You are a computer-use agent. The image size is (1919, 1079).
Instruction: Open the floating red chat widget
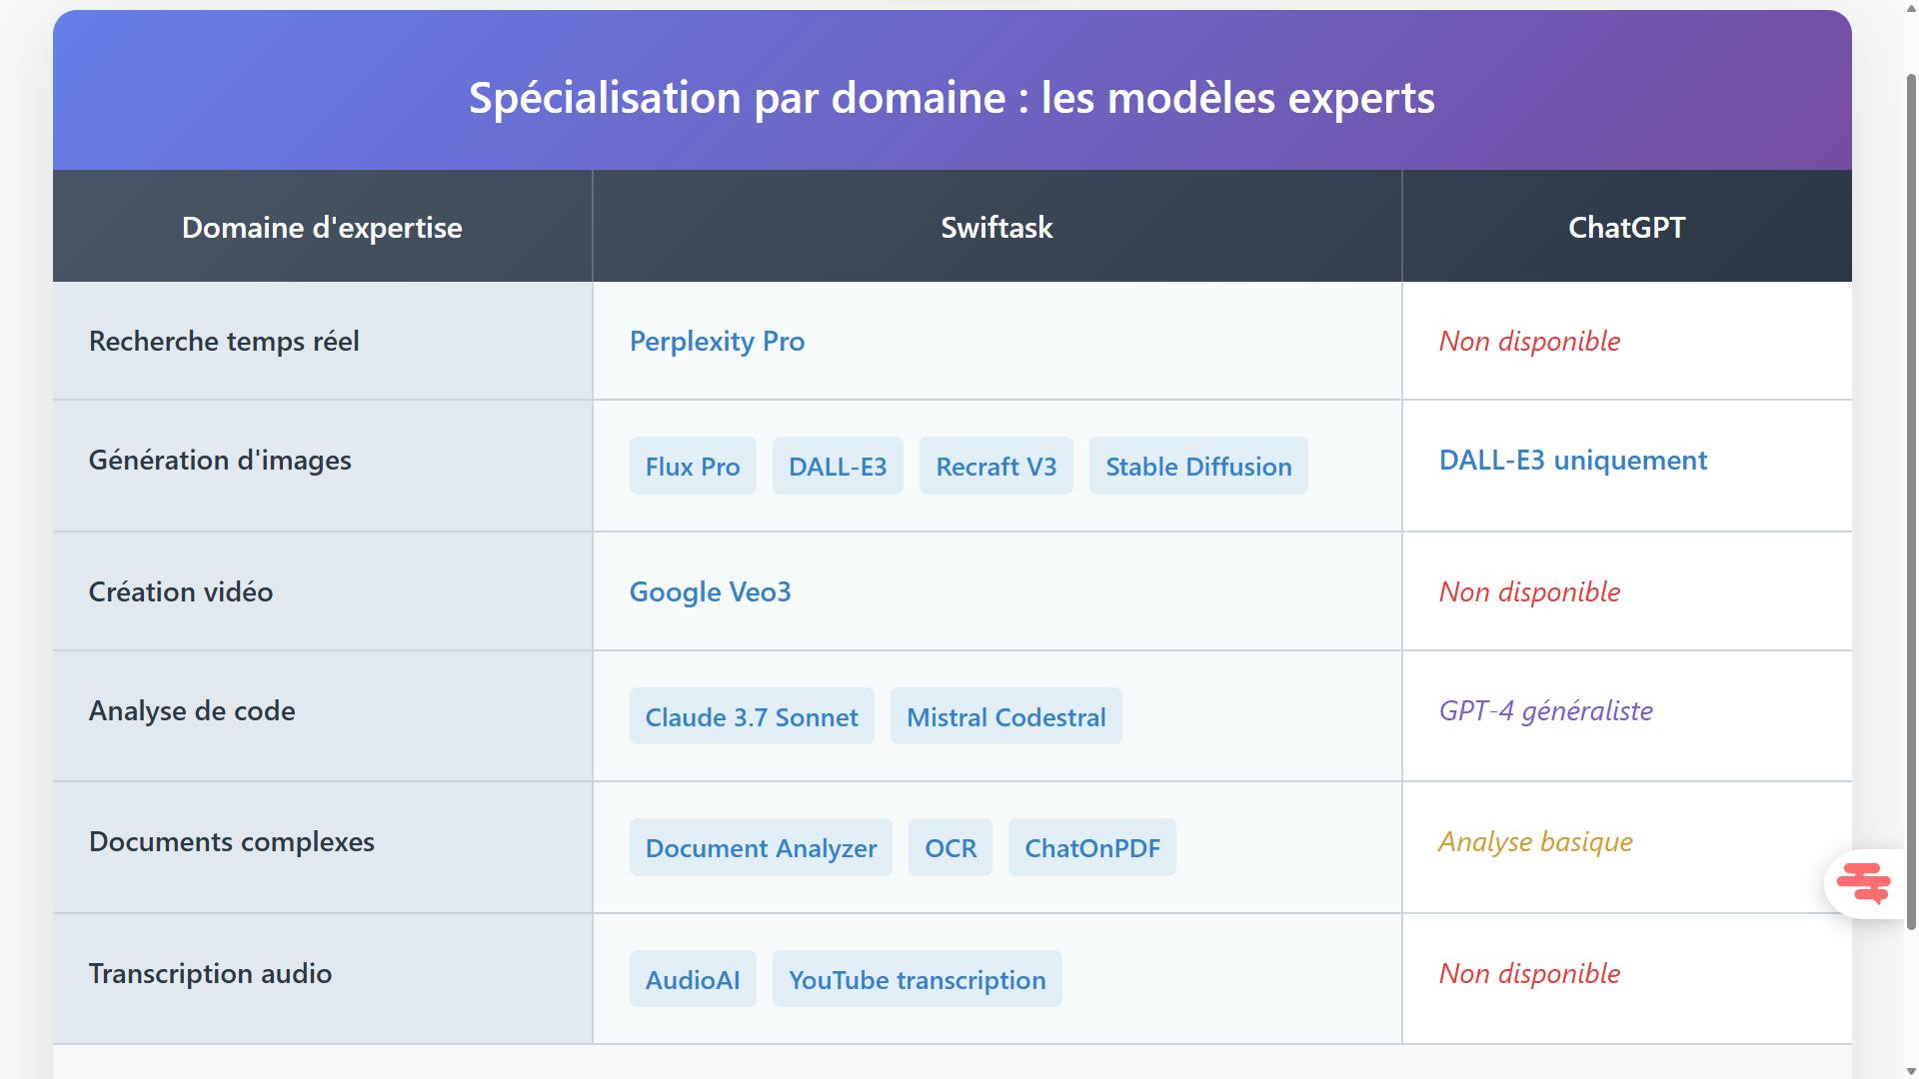[1865, 883]
